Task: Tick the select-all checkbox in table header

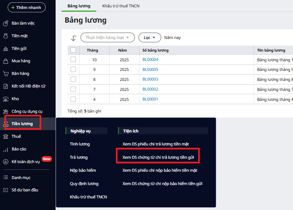Action: [73, 50]
